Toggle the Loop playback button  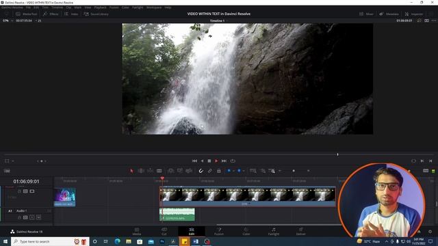point(233,161)
